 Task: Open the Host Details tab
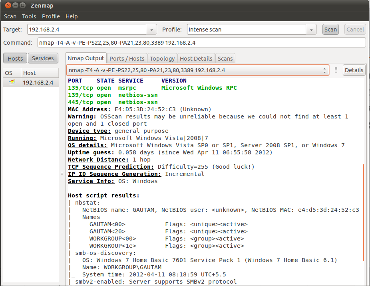(x=196, y=58)
